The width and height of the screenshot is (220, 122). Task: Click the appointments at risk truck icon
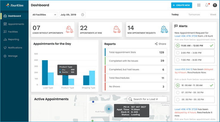117,29
